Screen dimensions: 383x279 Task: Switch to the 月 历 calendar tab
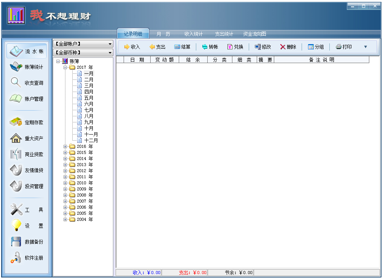tap(163, 34)
